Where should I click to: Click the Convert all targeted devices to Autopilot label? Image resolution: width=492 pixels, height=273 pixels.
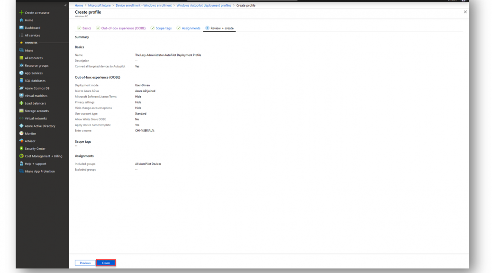[100, 66]
